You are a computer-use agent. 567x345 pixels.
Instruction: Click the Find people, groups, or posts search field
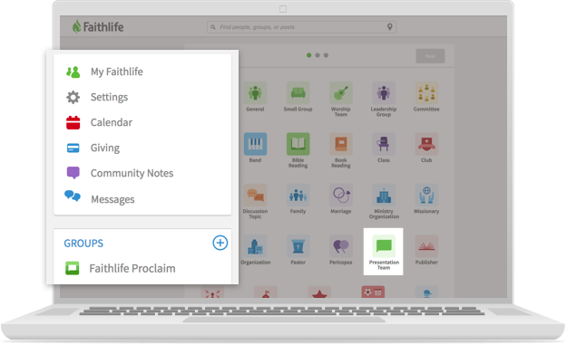301,26
